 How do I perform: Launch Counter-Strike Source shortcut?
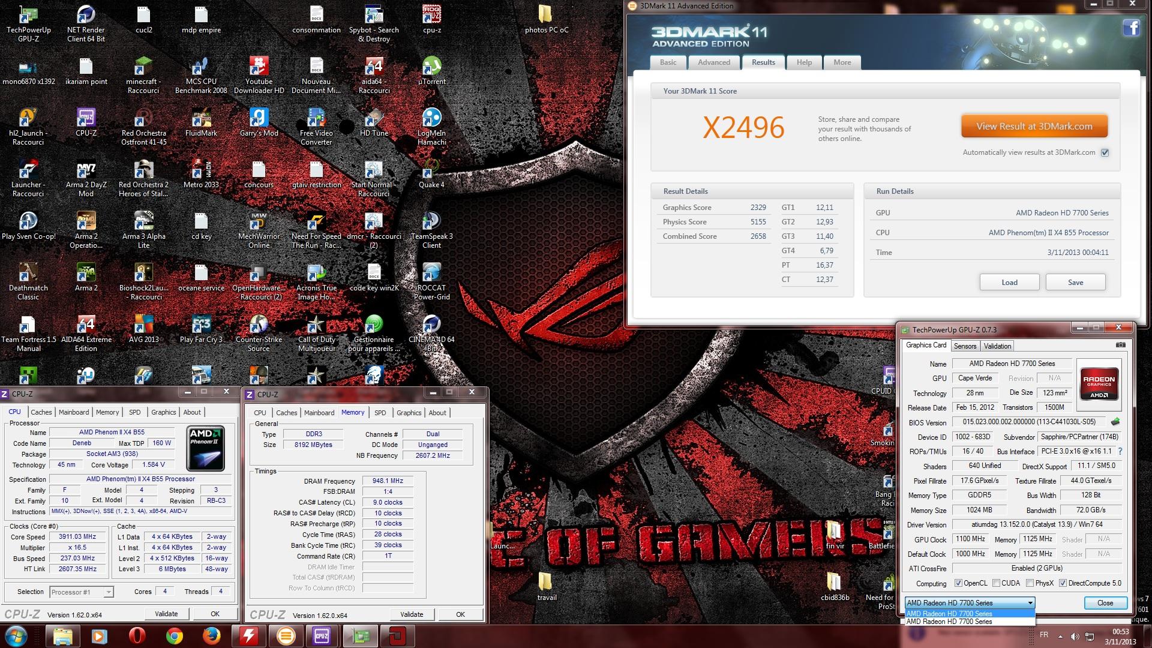259,334
